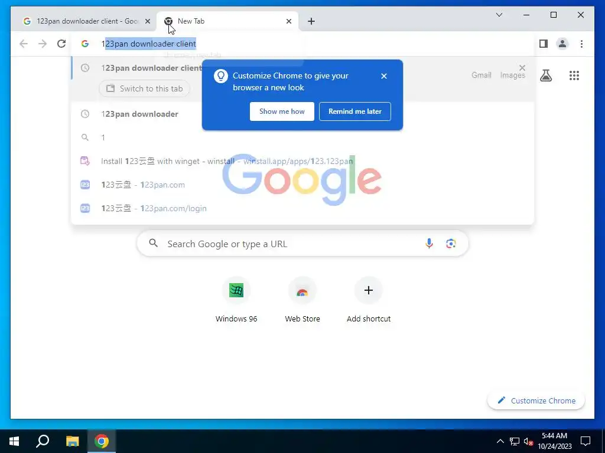Select winstall.app winget install suggestion
The height and width of the screenshot is (453, 605).
(x=303, y=161)
